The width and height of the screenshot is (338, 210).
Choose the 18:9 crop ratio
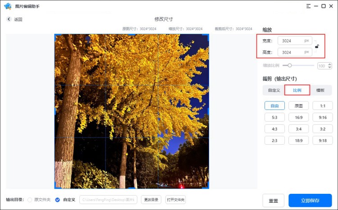click(x=298, y=140)
